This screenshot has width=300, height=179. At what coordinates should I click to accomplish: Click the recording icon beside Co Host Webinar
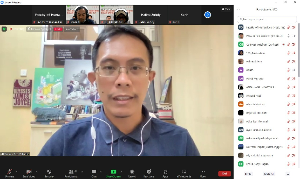[x=284, y=44]
